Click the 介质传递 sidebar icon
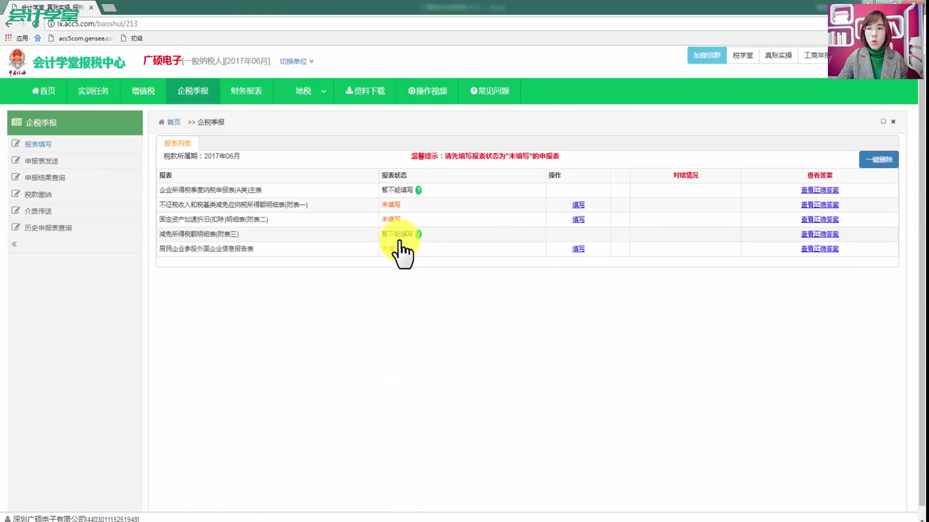 [x=16, y=211]
